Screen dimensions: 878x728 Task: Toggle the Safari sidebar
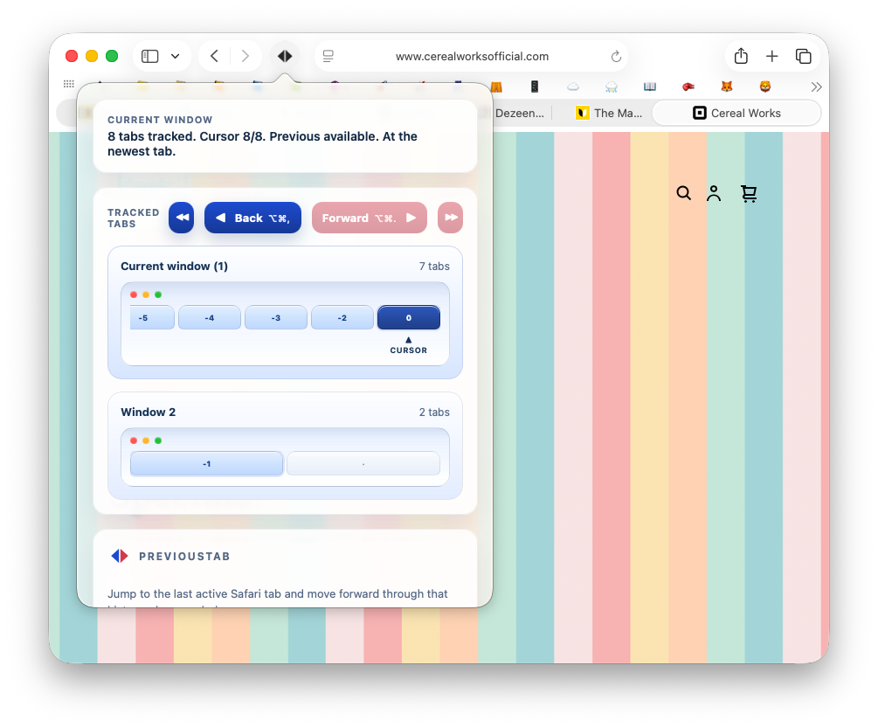pos(149,55)
